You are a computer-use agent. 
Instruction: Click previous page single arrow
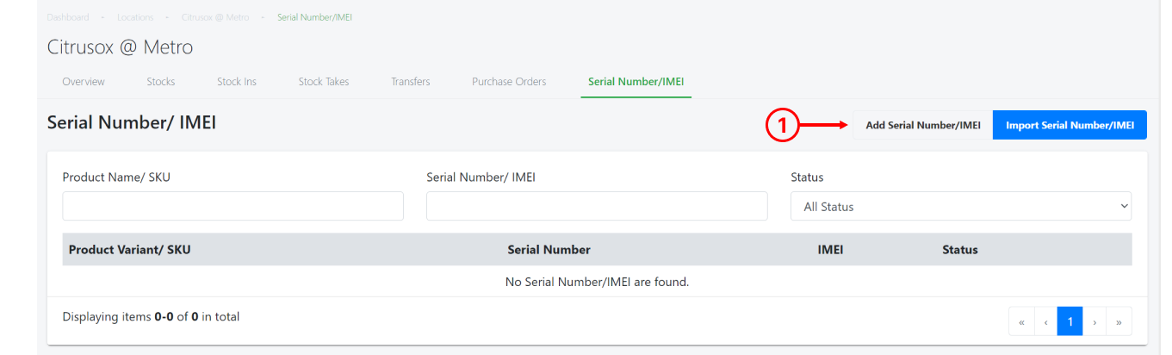pyautogui.click(x=1045, y=321)
